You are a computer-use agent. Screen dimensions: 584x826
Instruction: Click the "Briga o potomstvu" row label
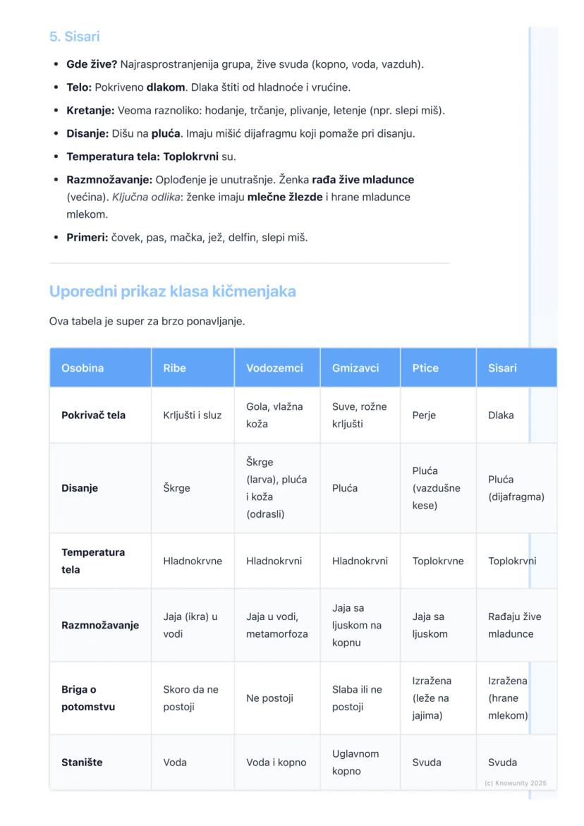pyautogui.click(x=87, y=698)
